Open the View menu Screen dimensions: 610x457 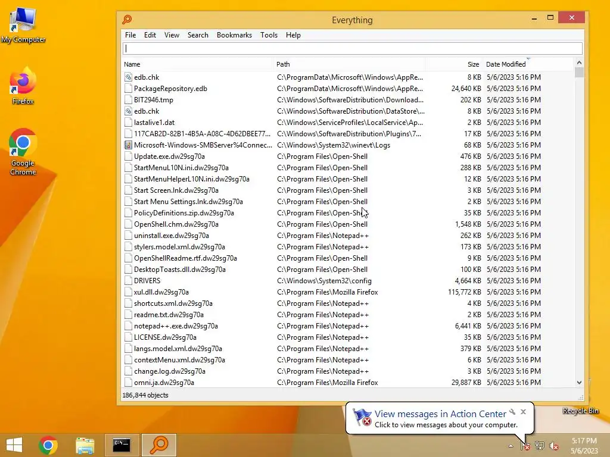[172, 35]
